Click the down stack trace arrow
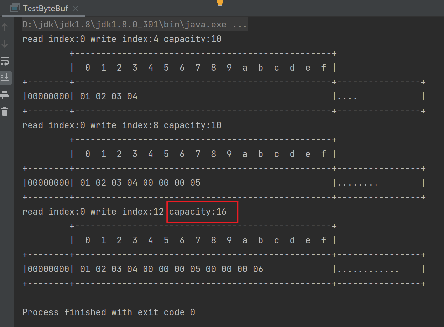The width and height of the screenshot is (444, 327). click(x=5, y=44)
